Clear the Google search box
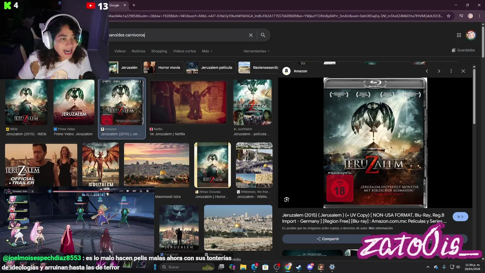485x273 pixels. [250, 35]
